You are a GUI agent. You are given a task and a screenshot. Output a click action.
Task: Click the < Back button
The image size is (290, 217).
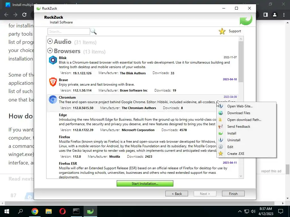click(x=177, y=194)
